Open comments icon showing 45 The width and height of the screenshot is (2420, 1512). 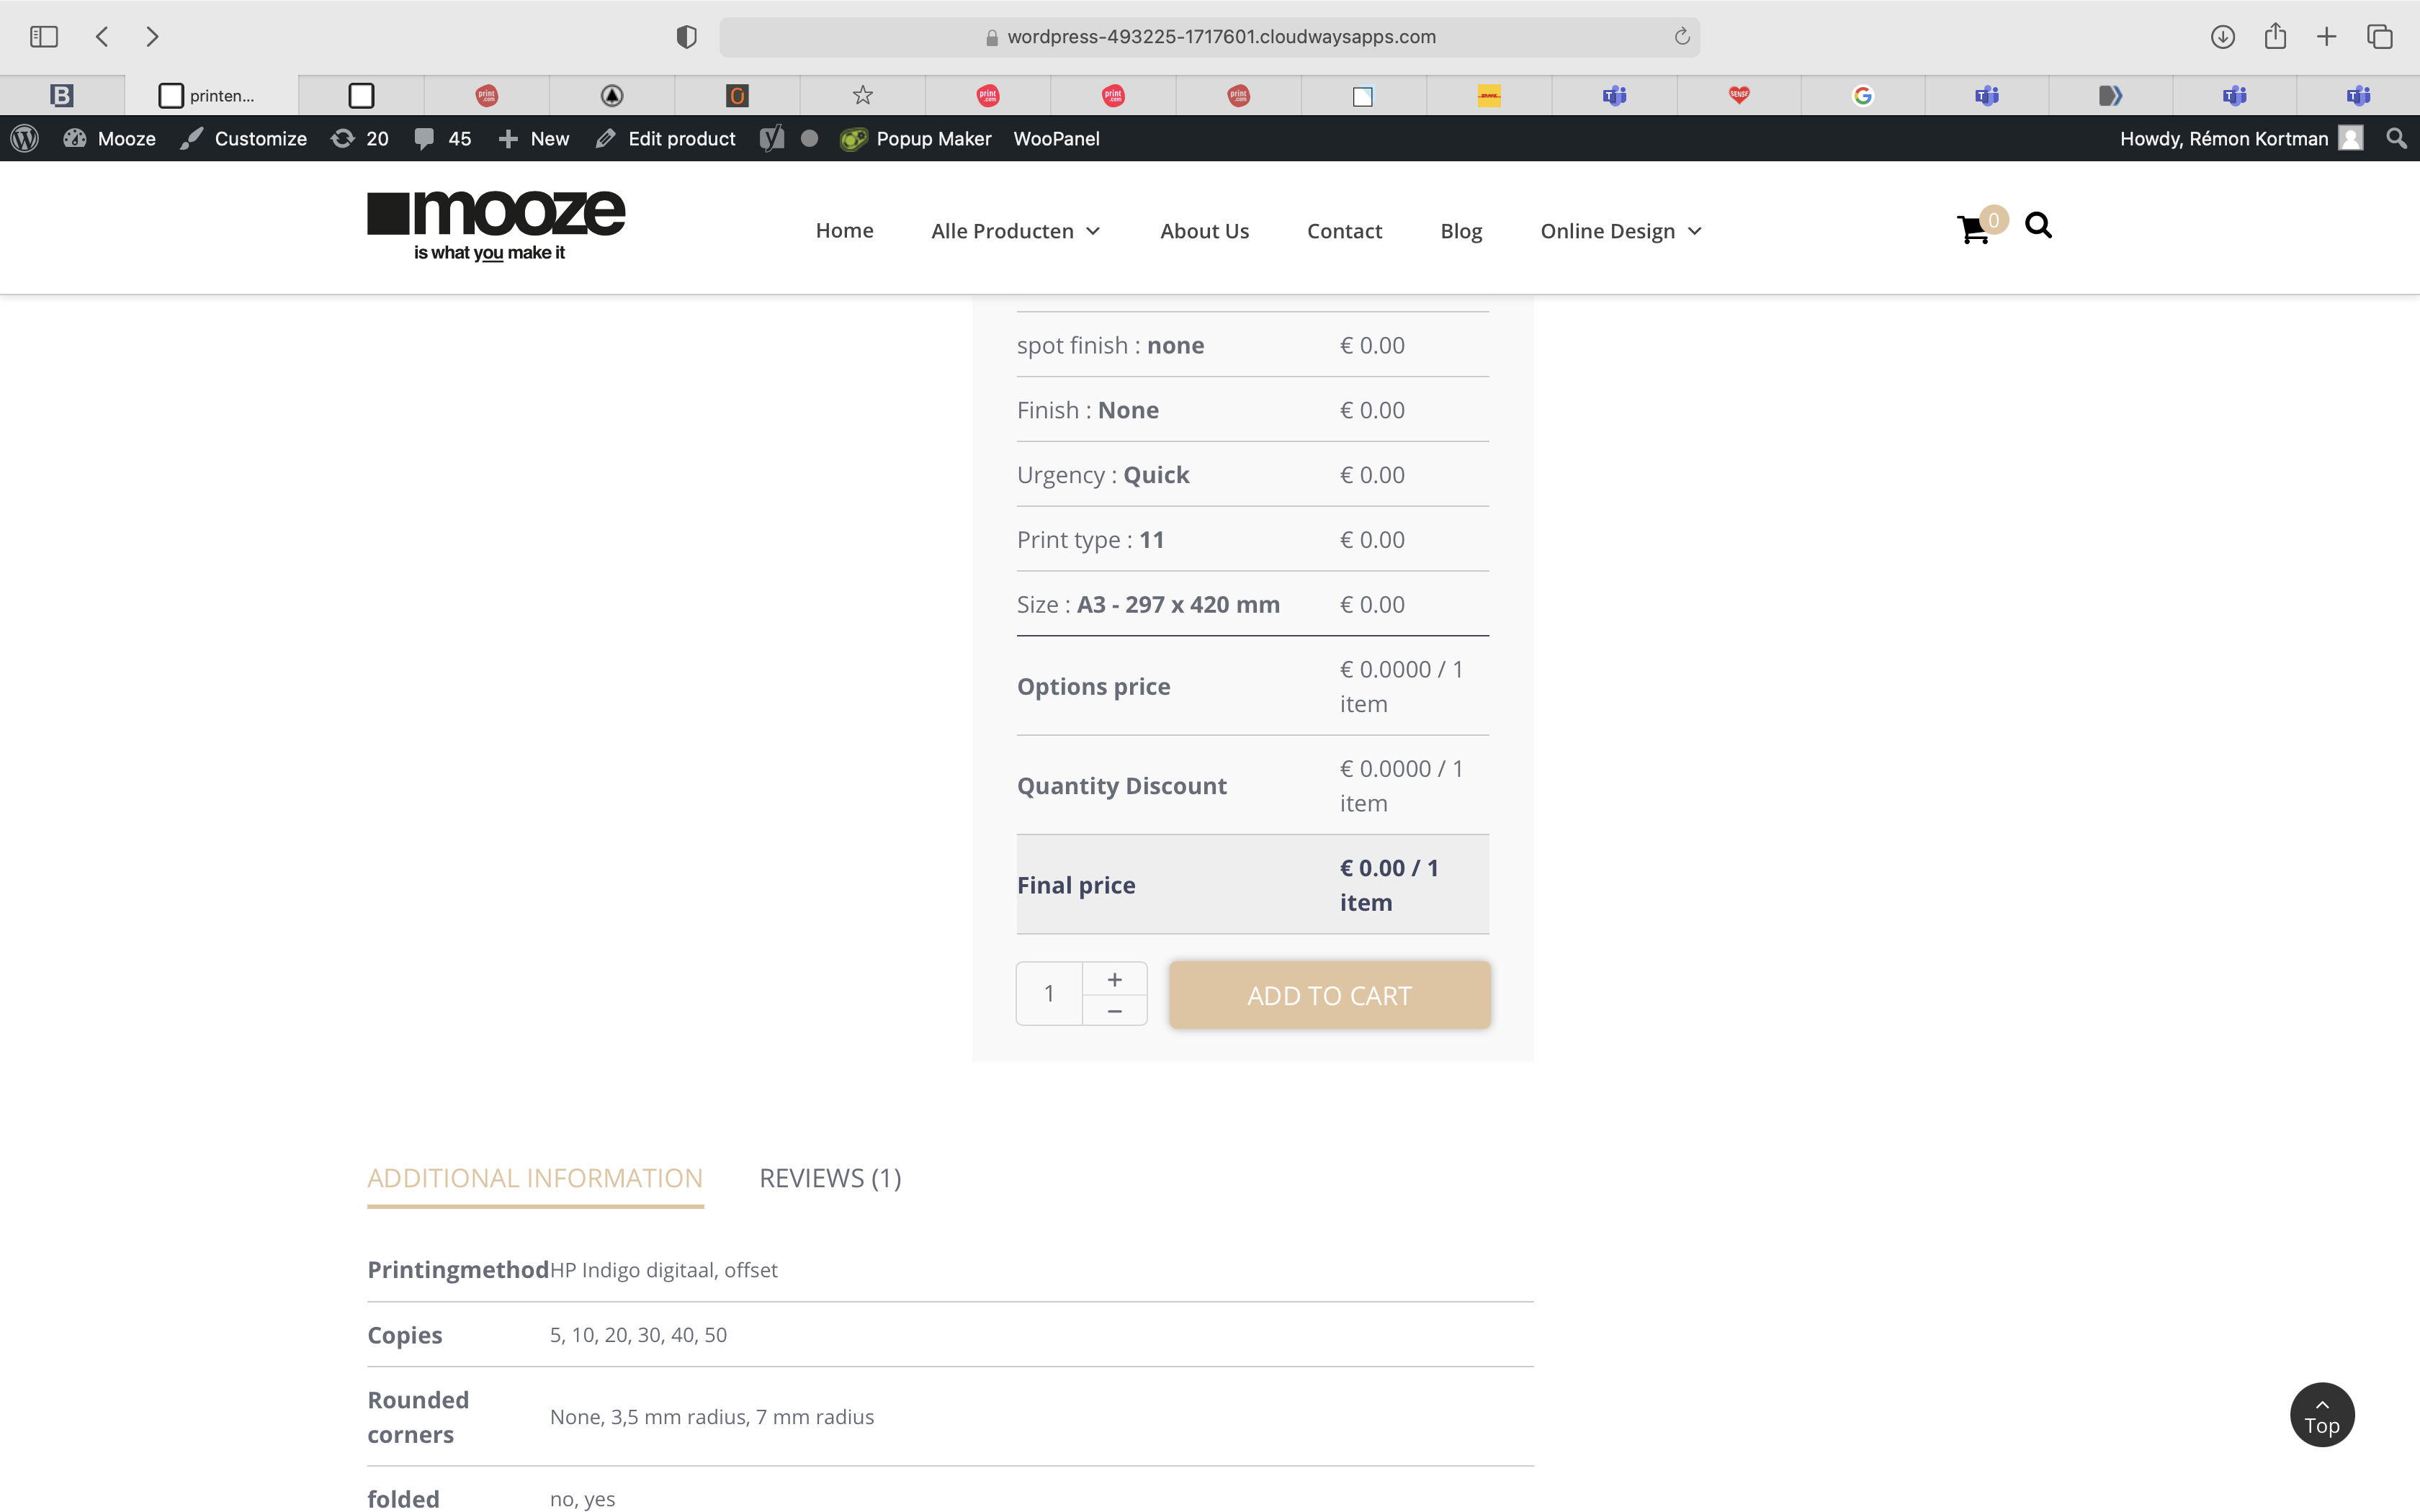(x=443, y=139)
